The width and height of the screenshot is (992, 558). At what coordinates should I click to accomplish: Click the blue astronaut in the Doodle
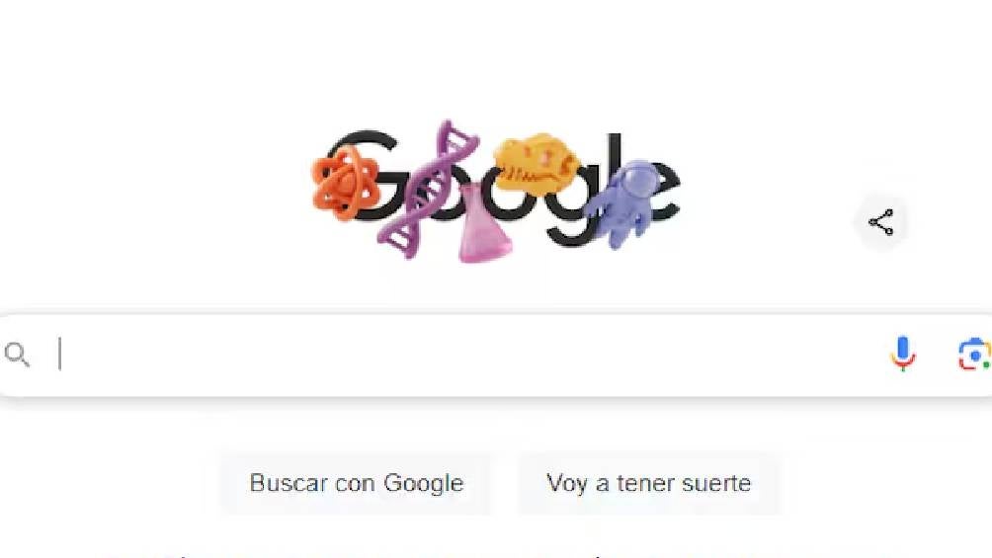620,203
